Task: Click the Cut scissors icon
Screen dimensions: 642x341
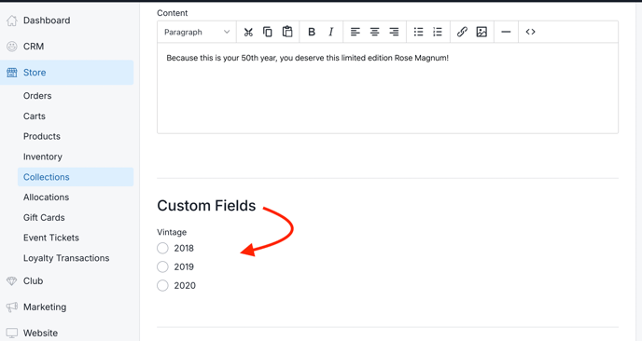Action: click(248, 32)
